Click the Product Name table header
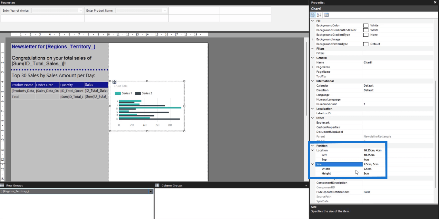This screenshot has height=219, width=439. click(x=23, y=85)
